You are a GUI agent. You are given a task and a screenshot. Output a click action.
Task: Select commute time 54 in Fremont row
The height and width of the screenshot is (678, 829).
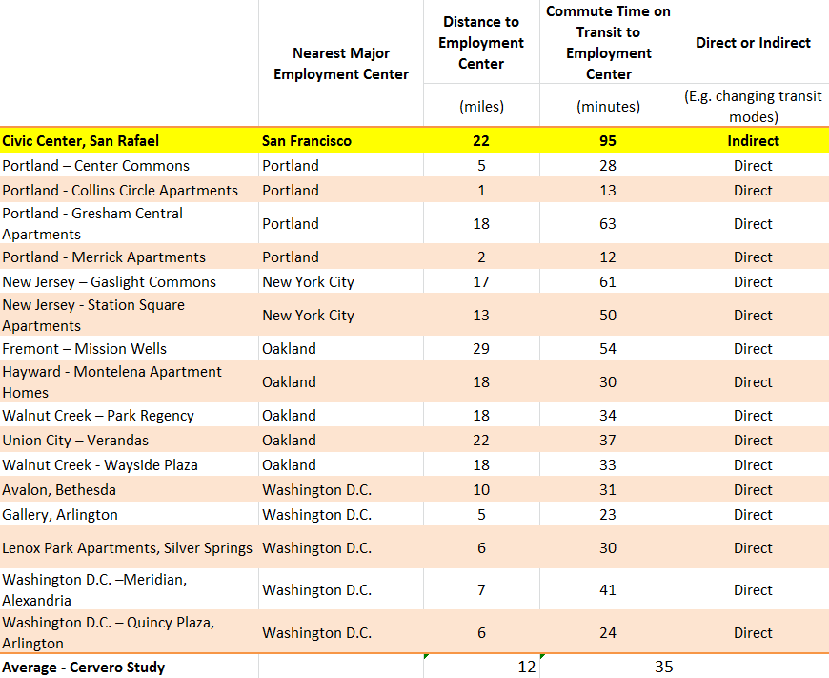608,349
